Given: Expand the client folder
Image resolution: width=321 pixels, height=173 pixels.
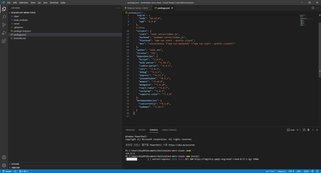Looking at the screenshot, I should coord(65,16).
